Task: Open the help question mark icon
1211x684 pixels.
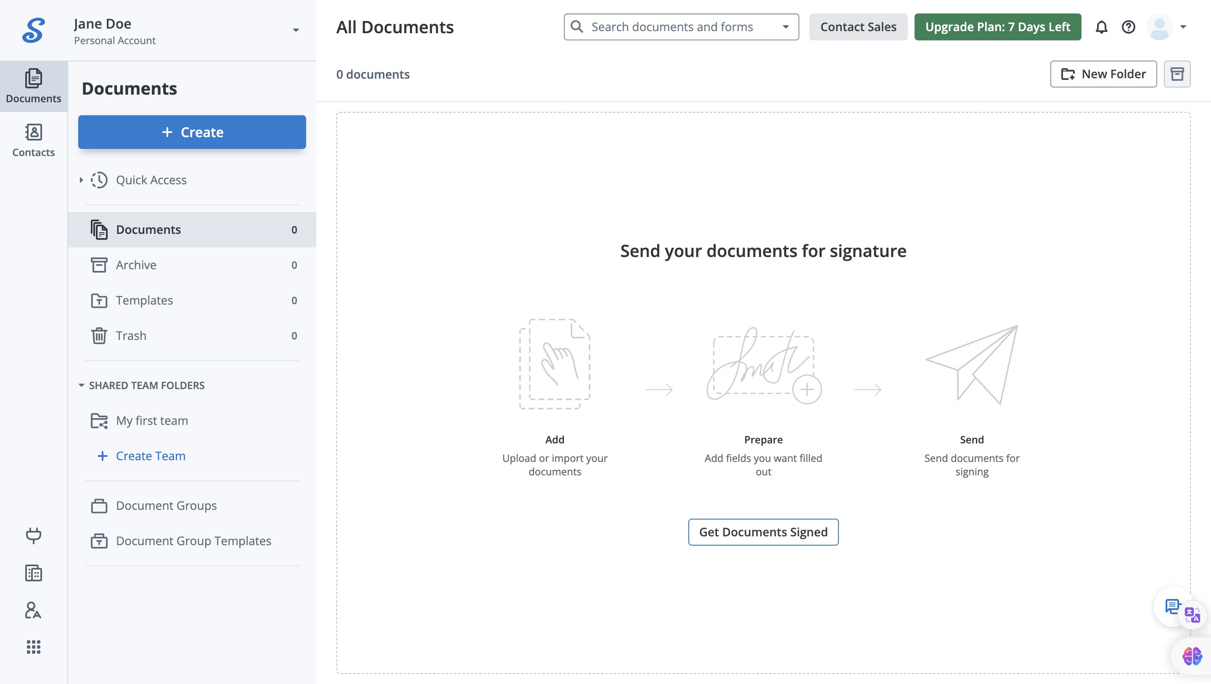Action: tap(1128, 27)
